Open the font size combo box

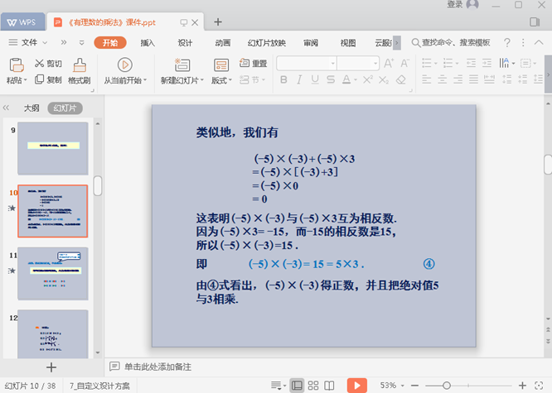[x=358, y=63]
